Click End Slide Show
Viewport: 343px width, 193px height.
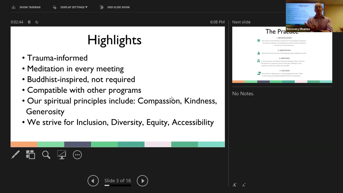[118, 7]
